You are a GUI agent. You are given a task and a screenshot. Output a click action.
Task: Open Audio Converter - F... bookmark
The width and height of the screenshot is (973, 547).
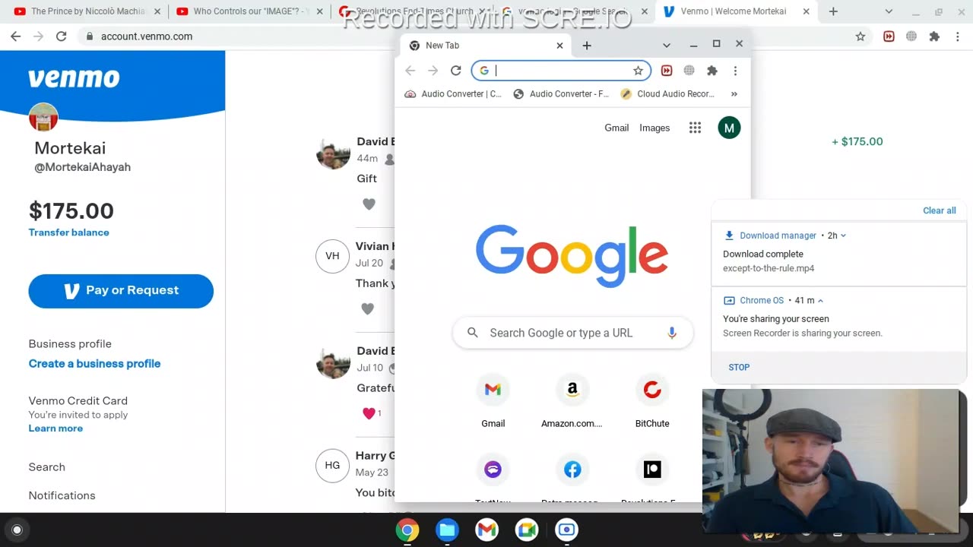click(x=562, y=94)
